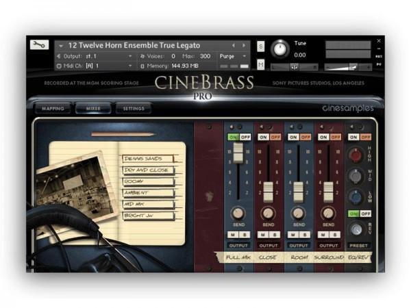Open the Purge dropdown menu
The image size is (411, 308).
click(234, 56)
